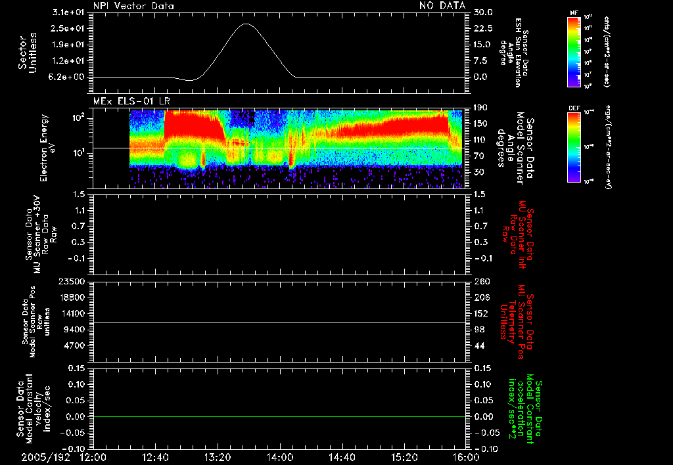Click the '6.2e+00' tick label
Viewport: 673px width, 465px height.
pos(68,77)
